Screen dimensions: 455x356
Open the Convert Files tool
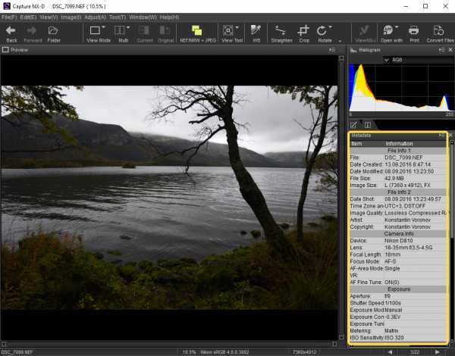coord(440,33)
